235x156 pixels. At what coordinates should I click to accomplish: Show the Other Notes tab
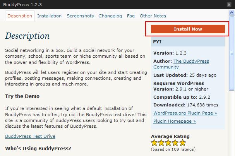pyautogui.click(x=153, y=16)
